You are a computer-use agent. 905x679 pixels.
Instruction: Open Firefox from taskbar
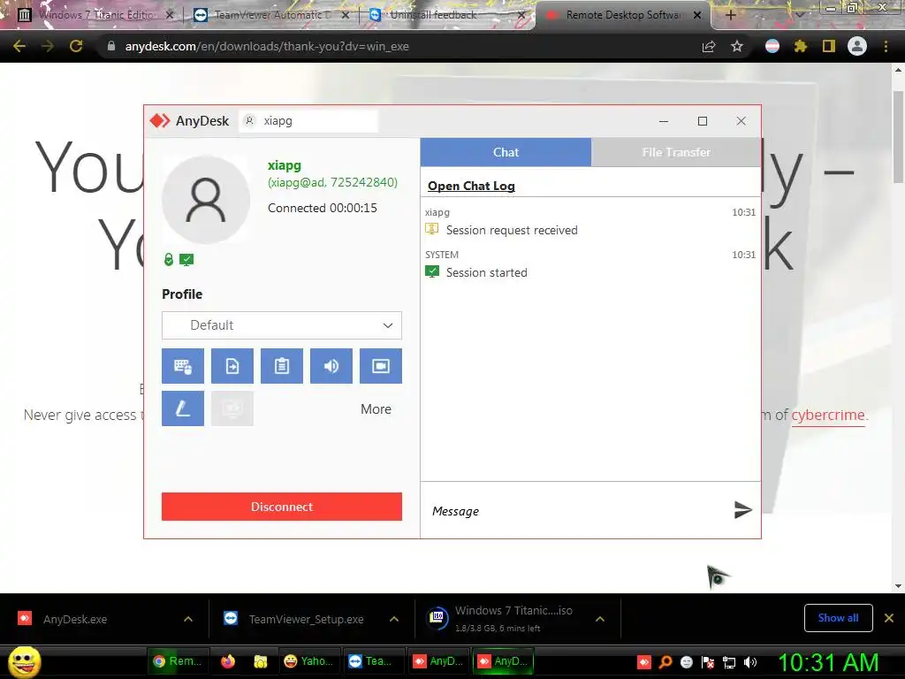228,661
